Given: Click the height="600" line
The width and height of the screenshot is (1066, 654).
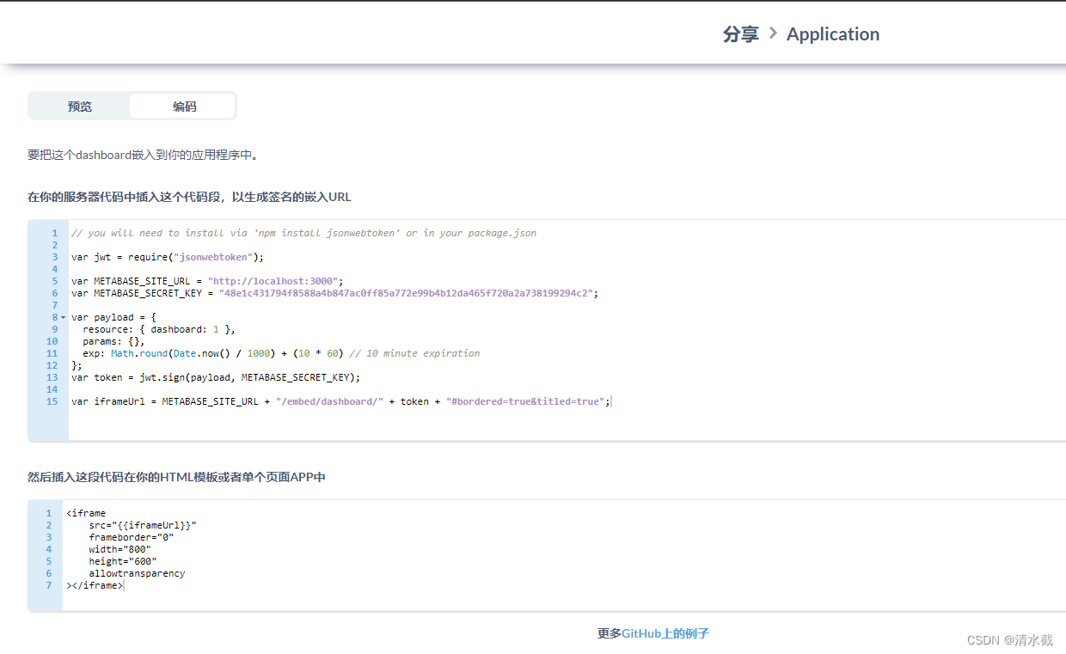Looking at the screenshot, I should point(123,561).
